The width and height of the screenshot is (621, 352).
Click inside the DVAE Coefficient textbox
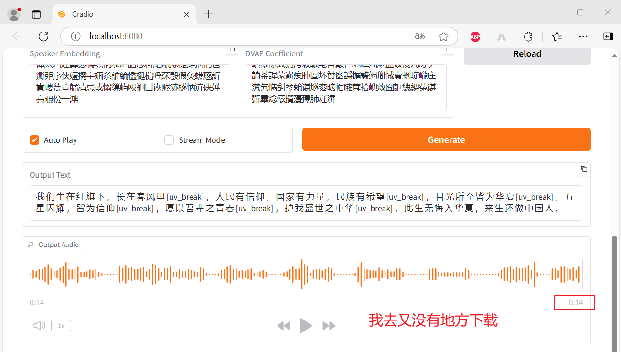346,87
